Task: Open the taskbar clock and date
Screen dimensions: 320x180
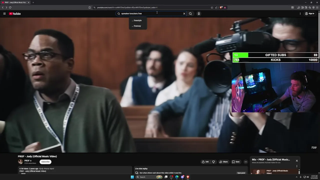Action: (x=314, y=177)
